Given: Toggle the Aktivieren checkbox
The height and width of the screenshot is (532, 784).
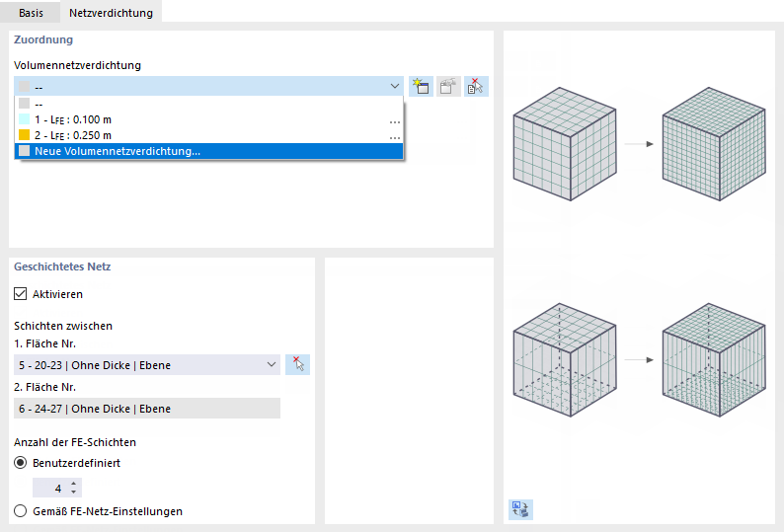Looking at the screenshot, I should [x=21, y=294].
